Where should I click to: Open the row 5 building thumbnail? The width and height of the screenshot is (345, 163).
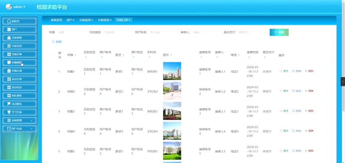pos(172,151)
